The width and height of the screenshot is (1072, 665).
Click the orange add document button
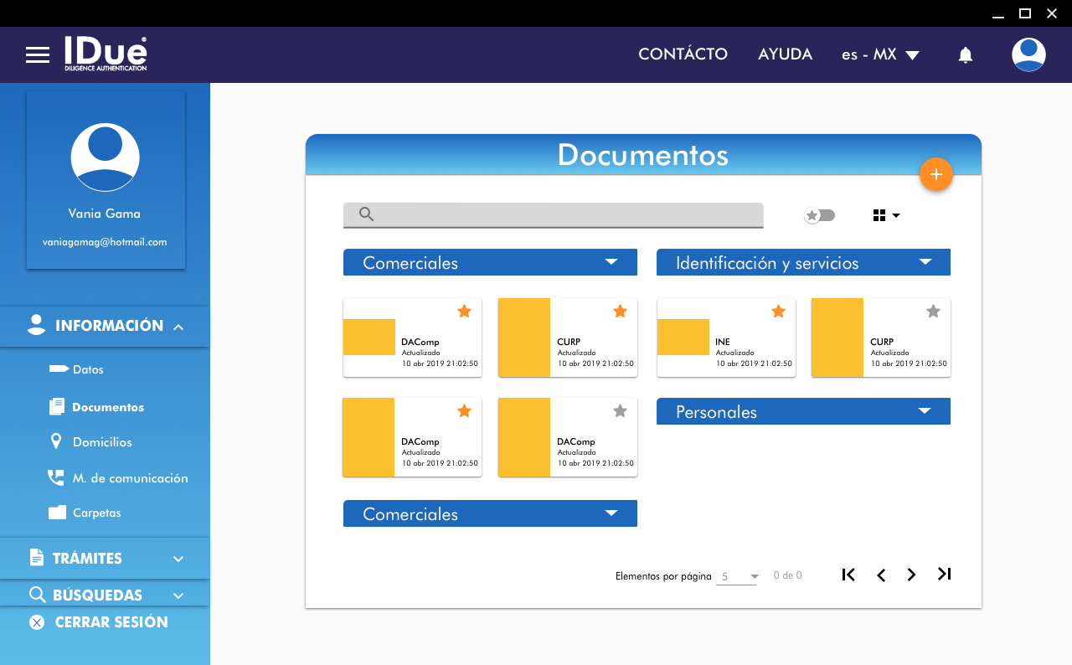tap(935, 174)
